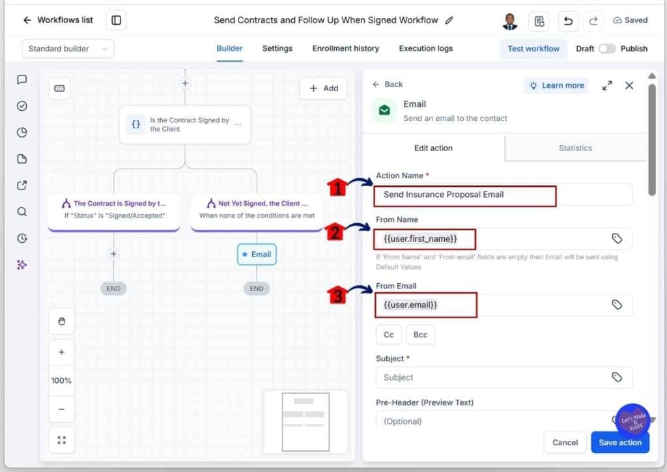Click the Subject input field
Viewport: 667px width, 472px height.
[x=504, y=377]
